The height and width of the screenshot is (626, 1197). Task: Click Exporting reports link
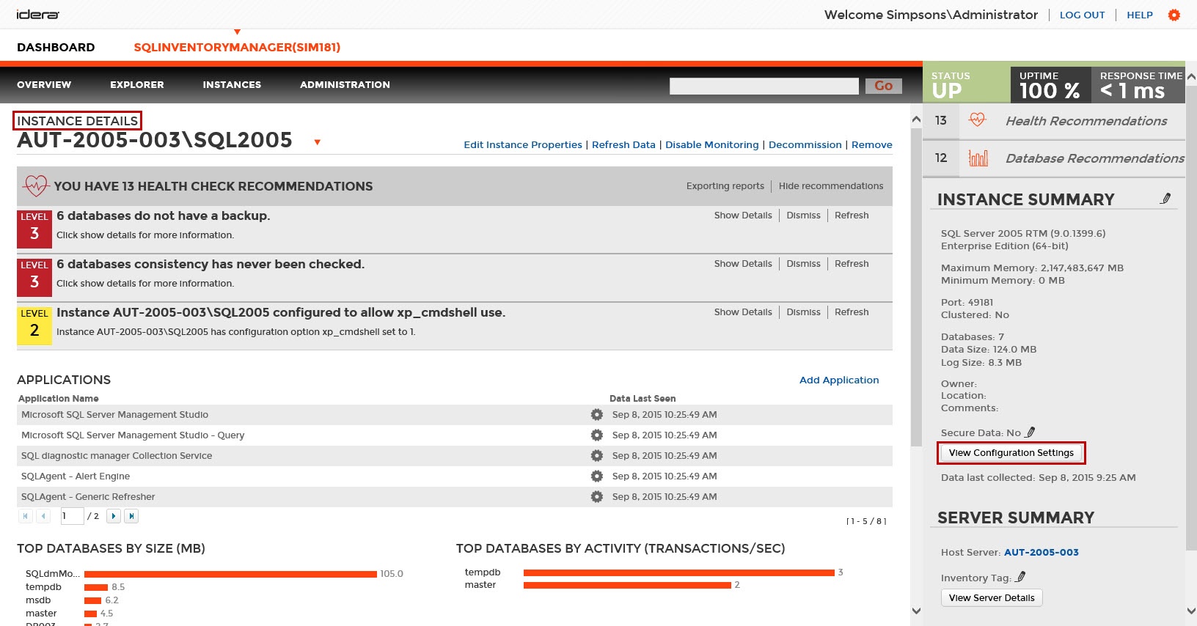[x=725, y=186]
